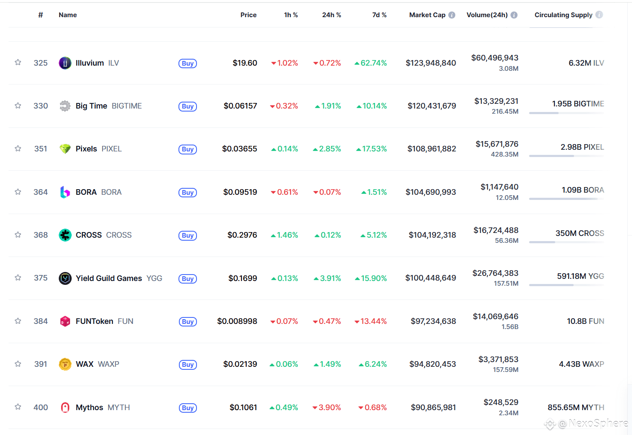Sort by 24h % column header
632x435 pixels.
click(x=332, y=15)
